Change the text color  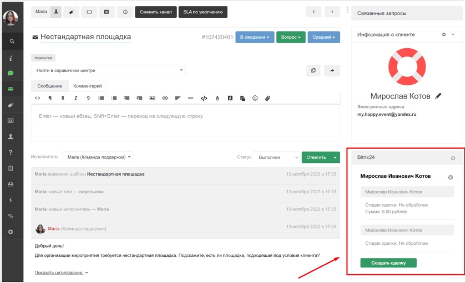(x=217, y=98)
